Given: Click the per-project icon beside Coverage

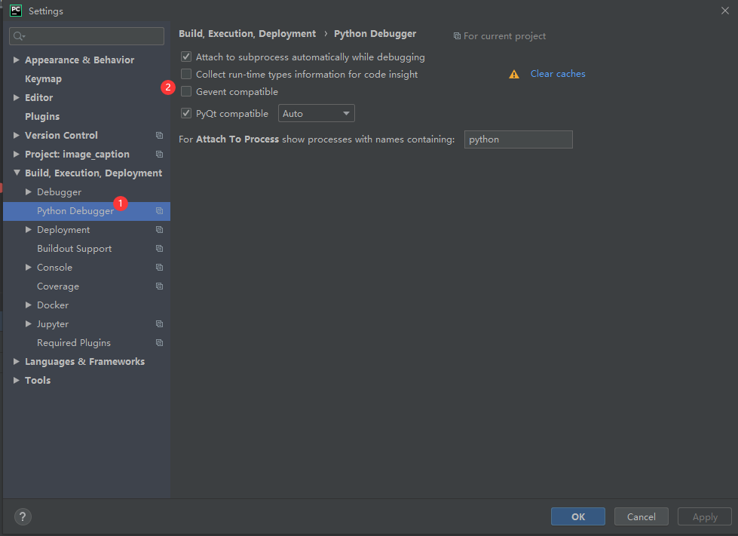Looking at the screenshot, I should pyautogui.click(x=159, y=286).
